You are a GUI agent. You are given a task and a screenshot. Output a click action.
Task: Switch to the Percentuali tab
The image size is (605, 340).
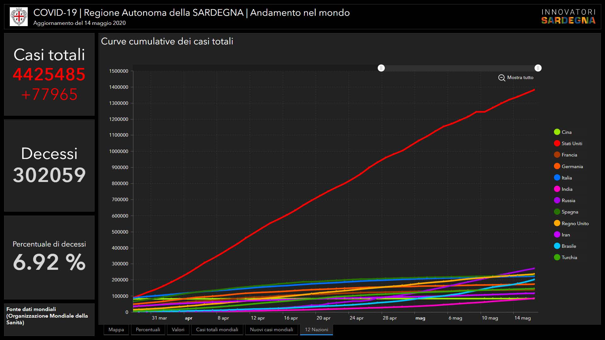[x=148, y=330]
